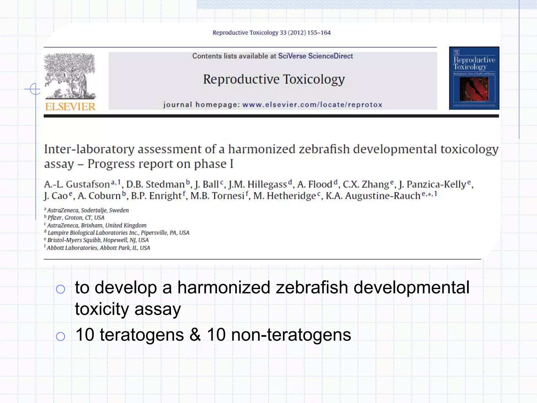Open the www.elsevier.com/locate/reprotox homepage link

pyautogui.click(x=312, y=105)
